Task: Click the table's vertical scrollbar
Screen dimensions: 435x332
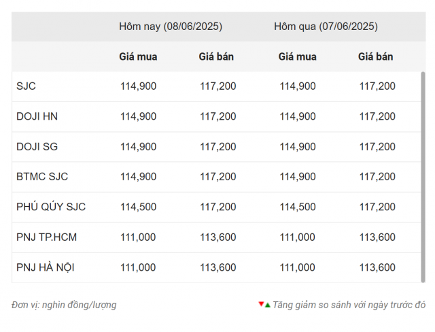Action: click(423, 177)
